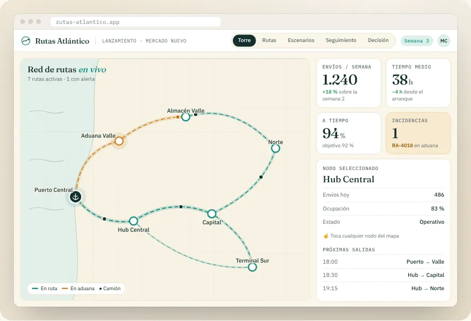Click the 'Red de rutas en vivo' title

(x=66, y=70)
